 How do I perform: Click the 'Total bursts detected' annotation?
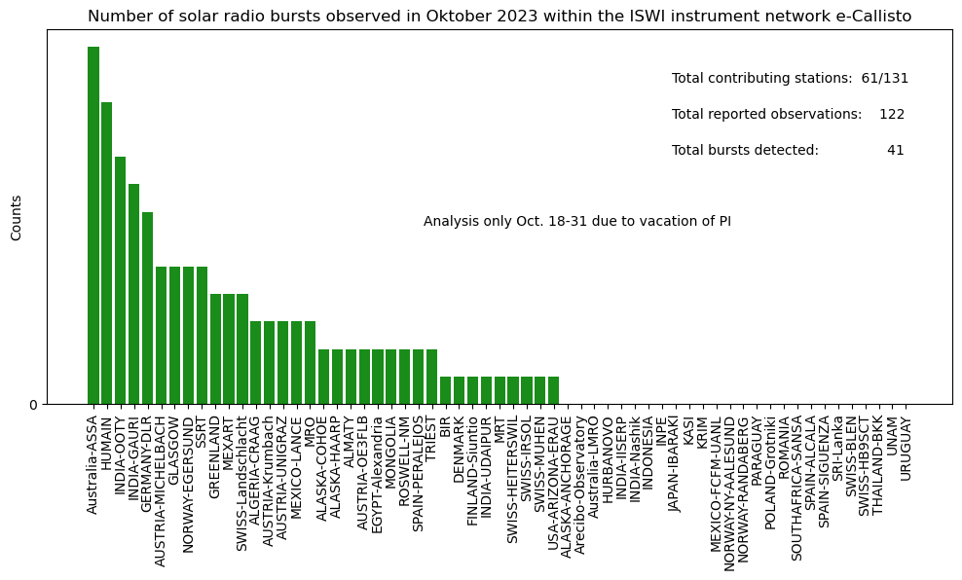pyautogui.click(x=788, y=150)
